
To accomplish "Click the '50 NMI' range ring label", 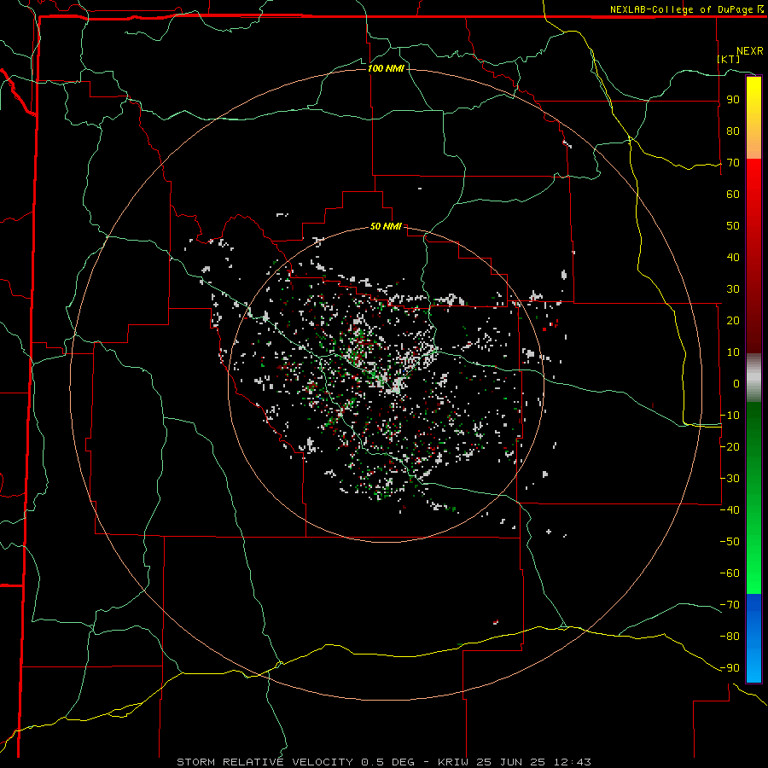I will 386,226.
